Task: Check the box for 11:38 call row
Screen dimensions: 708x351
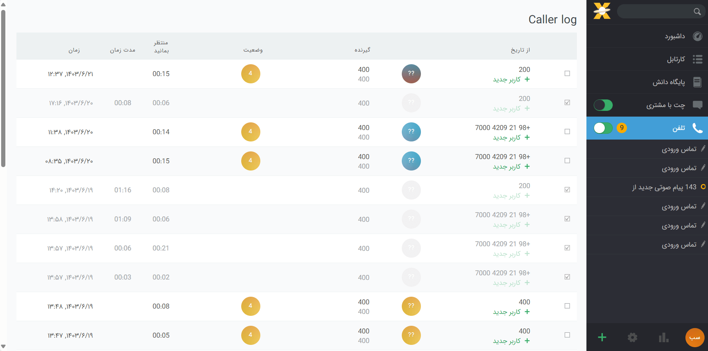Action: click(567, 132)
